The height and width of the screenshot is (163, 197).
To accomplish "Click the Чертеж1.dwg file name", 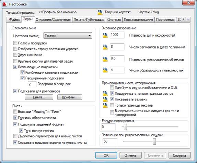I will tap(149, 12).
